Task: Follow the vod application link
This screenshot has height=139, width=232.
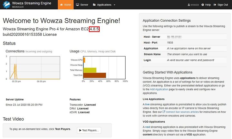Action: pyautogui.click(x=147, y=127)
